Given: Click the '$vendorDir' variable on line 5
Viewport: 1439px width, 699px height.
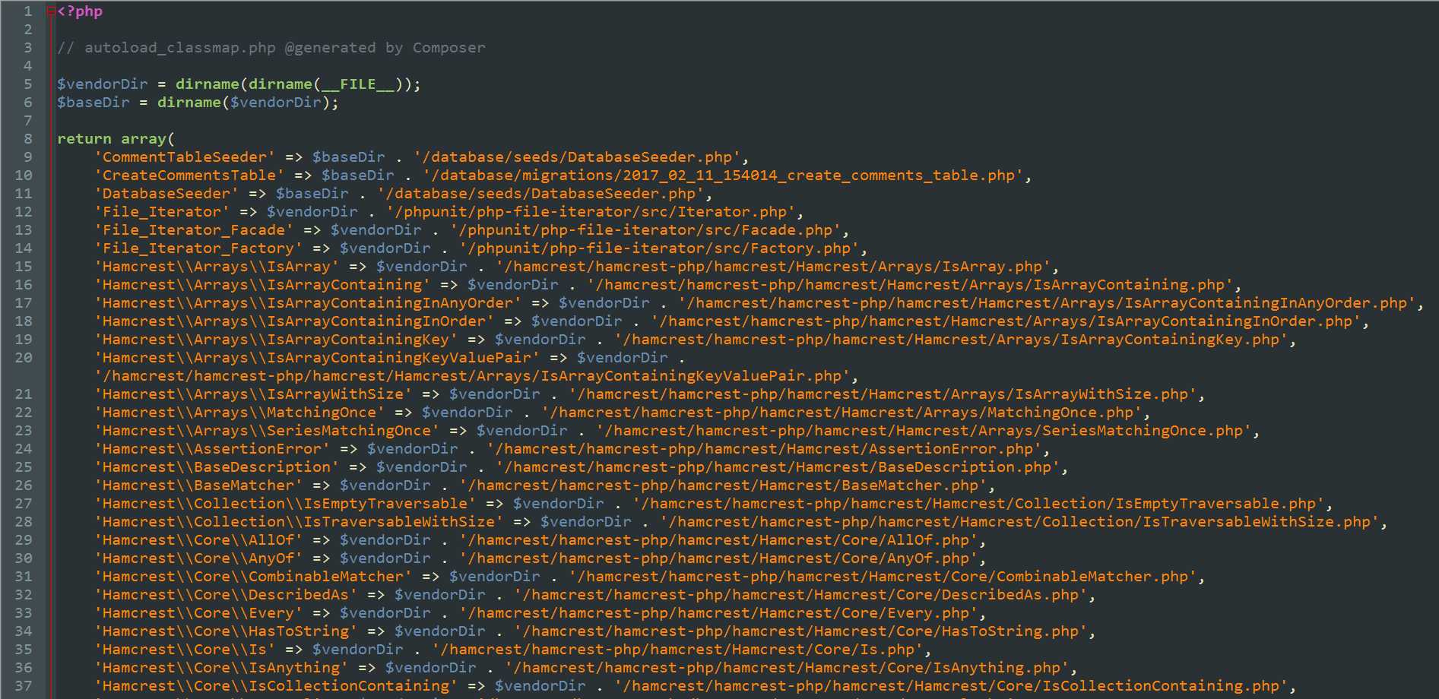Looking at the screenshot, I should (x=103, y=84).
